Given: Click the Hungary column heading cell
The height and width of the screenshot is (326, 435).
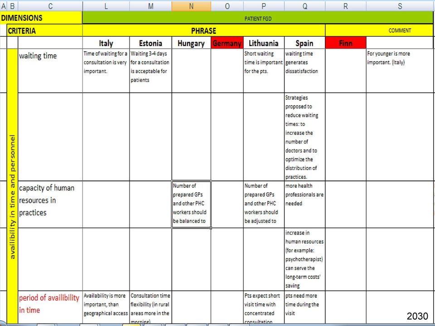Looking at the screenshot, I should (191, 43).
